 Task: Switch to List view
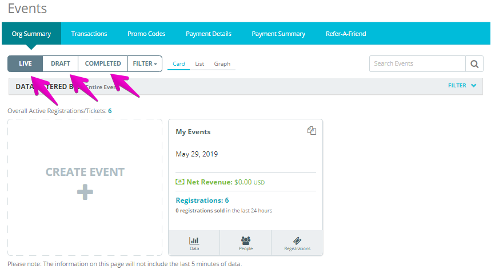pyautogui.click(x=199, y=64)
